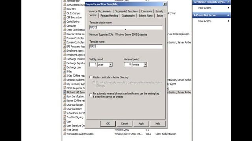Select the IPSec (Offline request) template row
Viewport: 252px width, 141px height.
(x=74, y=76)
